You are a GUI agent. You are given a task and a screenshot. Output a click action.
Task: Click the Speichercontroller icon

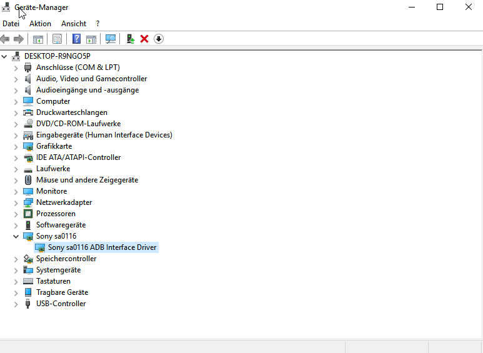pos(28,259)
